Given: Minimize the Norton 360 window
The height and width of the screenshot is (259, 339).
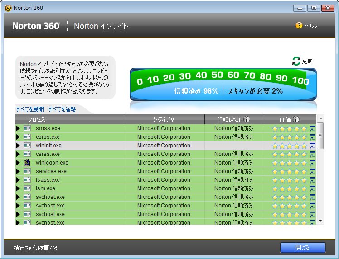Looking at the screenshot, I should pyautogui.click(x=300, y=8).
